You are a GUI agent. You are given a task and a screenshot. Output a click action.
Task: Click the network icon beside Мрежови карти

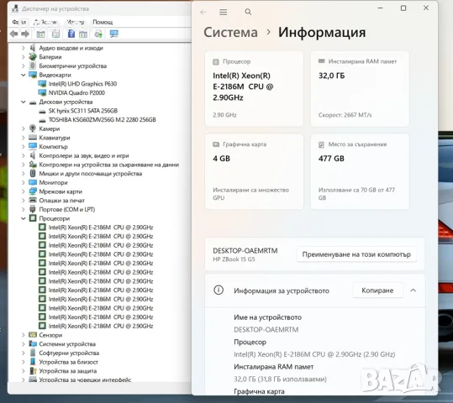pyautogui.click(x=33, y=191)
